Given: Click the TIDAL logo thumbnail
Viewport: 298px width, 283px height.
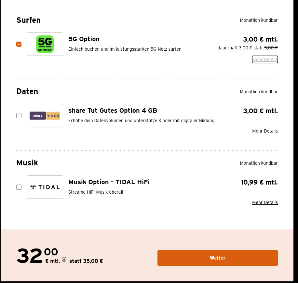Looking at the screenshot, I should [x=45, y=187].
